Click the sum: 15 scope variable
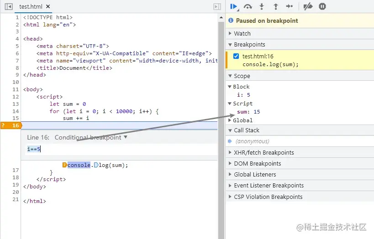The height and width of the screenshot is (239, 374). (x=248, y=112)
